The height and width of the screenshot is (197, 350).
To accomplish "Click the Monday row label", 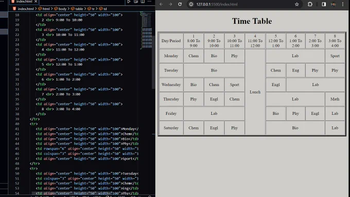I will tap(171, 56).
